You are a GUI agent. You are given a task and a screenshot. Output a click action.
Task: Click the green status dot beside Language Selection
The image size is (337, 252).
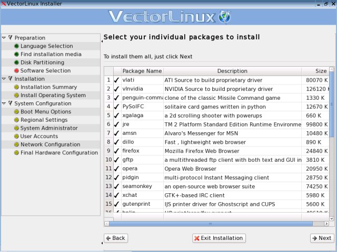pyautogui.click(x=16, y=46)
